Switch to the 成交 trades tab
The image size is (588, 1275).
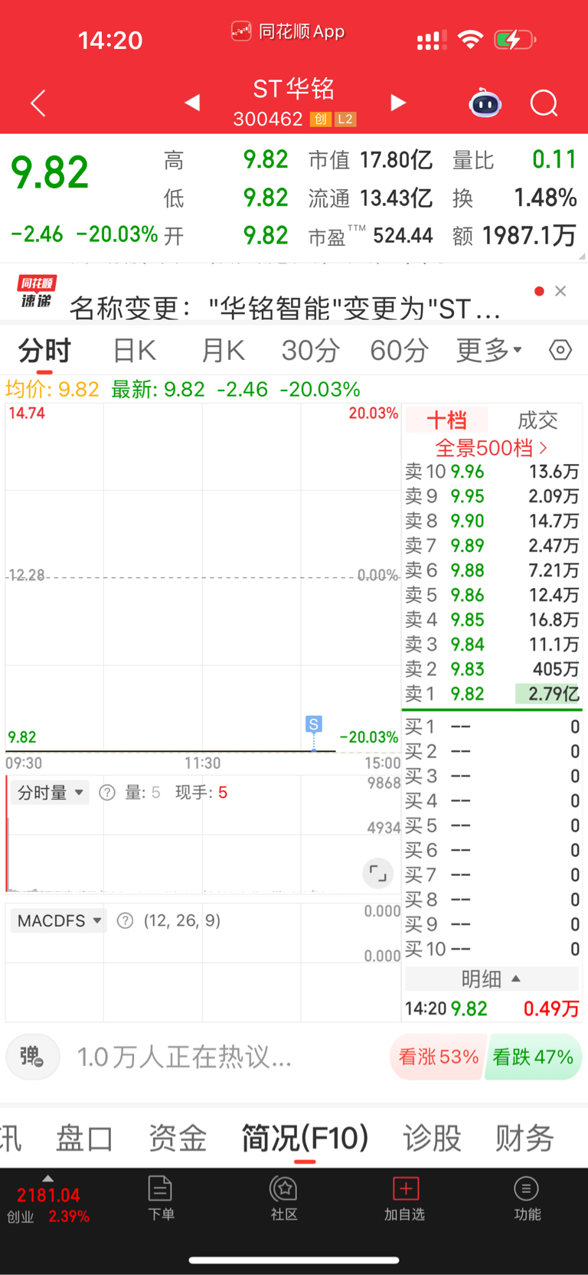(537, 420)
